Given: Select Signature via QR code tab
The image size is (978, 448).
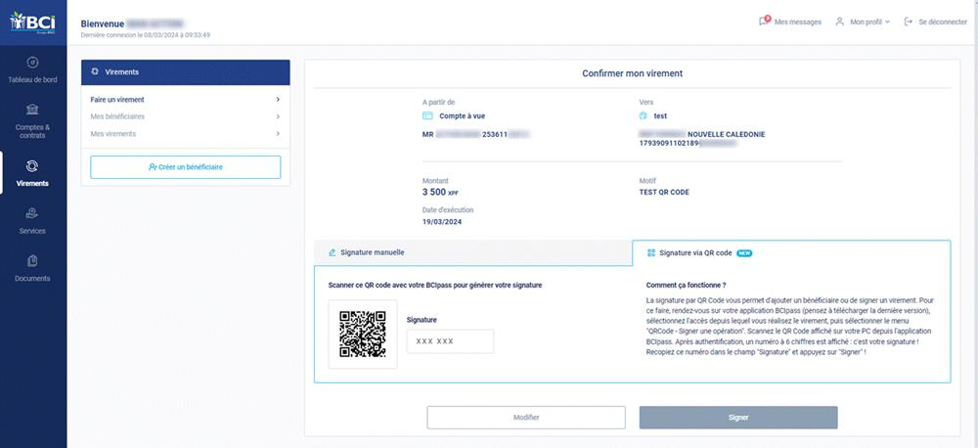Looking at the screenshot, I should click(x=791, y=252).
